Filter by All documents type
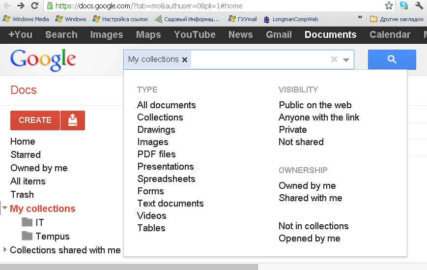This screenshot has width=427, height=270. 167,105
